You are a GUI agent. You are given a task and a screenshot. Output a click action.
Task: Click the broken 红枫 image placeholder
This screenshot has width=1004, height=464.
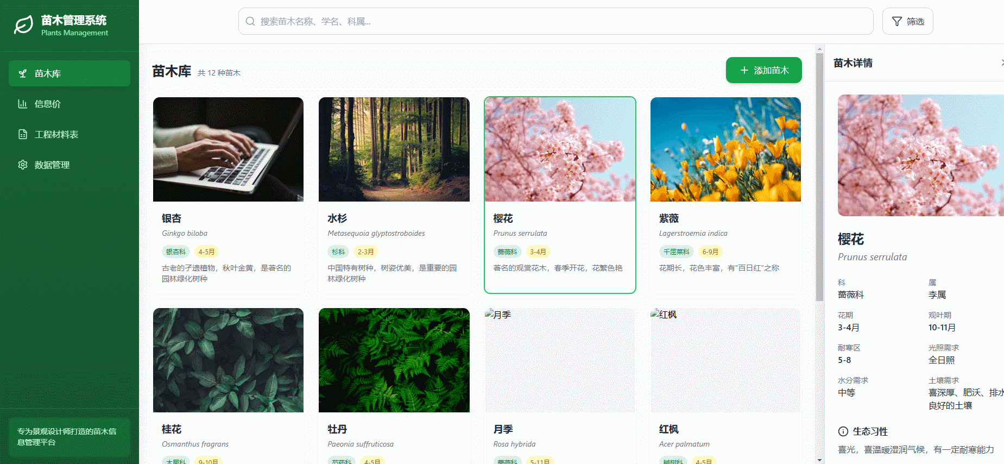725,360
